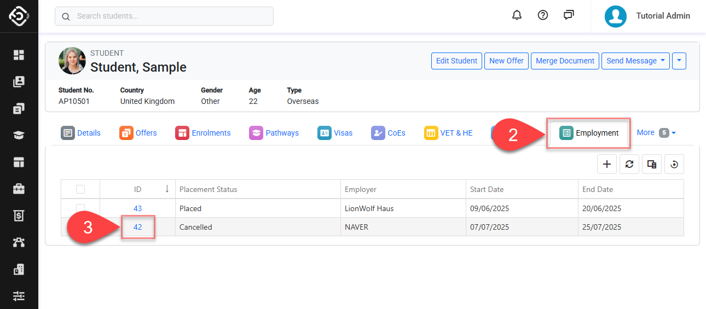
Task: Click the Merge Document button
Action: tap(565, 61)
